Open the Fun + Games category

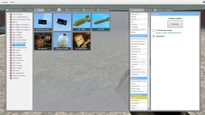click(17, 32)
